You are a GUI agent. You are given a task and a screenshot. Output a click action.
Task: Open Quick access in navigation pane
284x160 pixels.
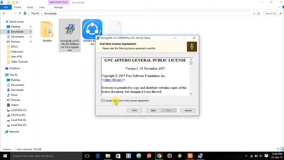16,22
